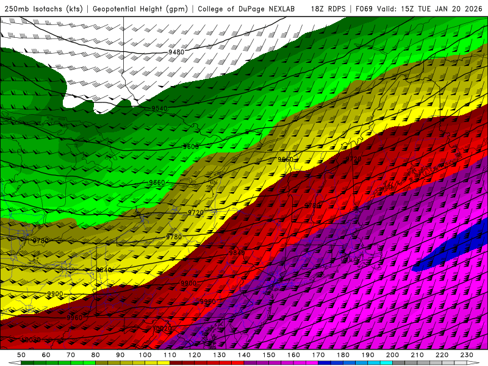Click the 110 value on the color bar

[x=170, y=355]
